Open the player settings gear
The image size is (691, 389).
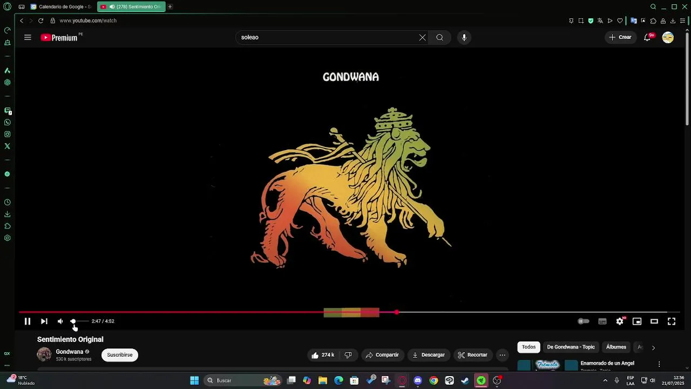point(620,321)
